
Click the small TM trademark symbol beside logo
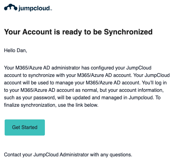pyautogui.click(x=51, y=10)
